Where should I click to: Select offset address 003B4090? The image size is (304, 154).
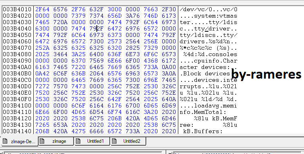17,61
